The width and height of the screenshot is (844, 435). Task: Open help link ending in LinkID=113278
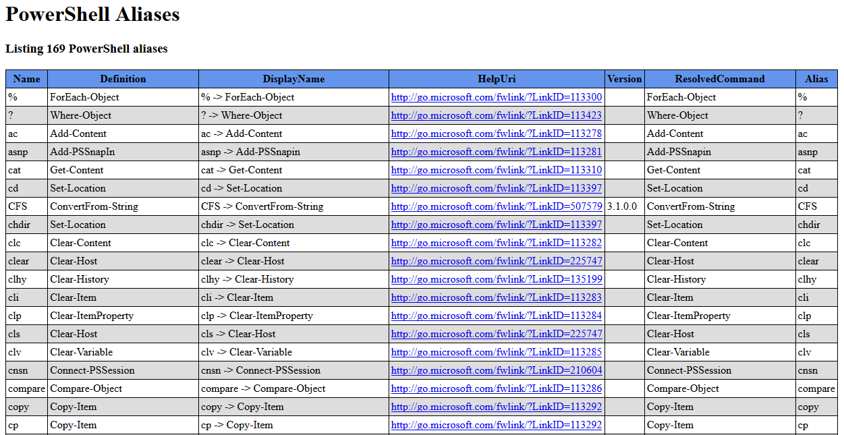[x=497, y=134]
